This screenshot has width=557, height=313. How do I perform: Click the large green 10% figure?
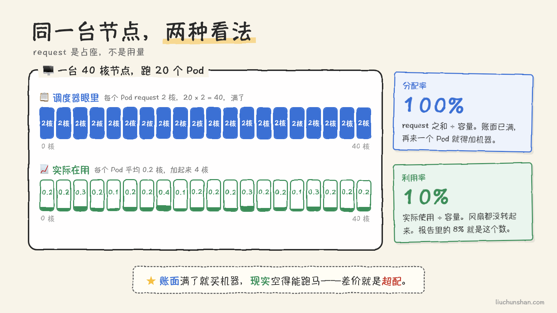tap(426, 197)
